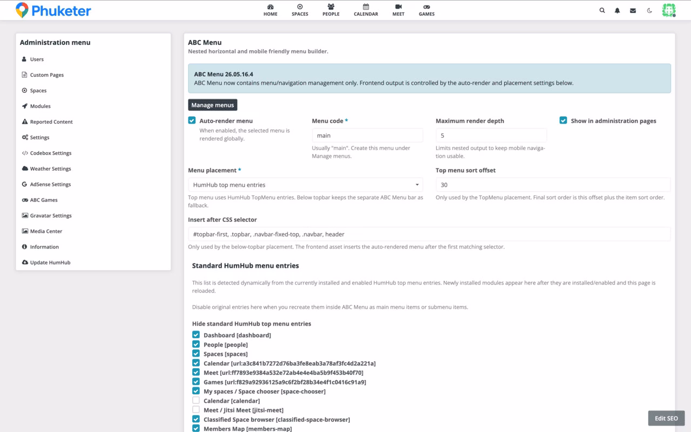Click the ABC Games gamepad icon
The image size is (691, 432).
(x=25, y=200)
